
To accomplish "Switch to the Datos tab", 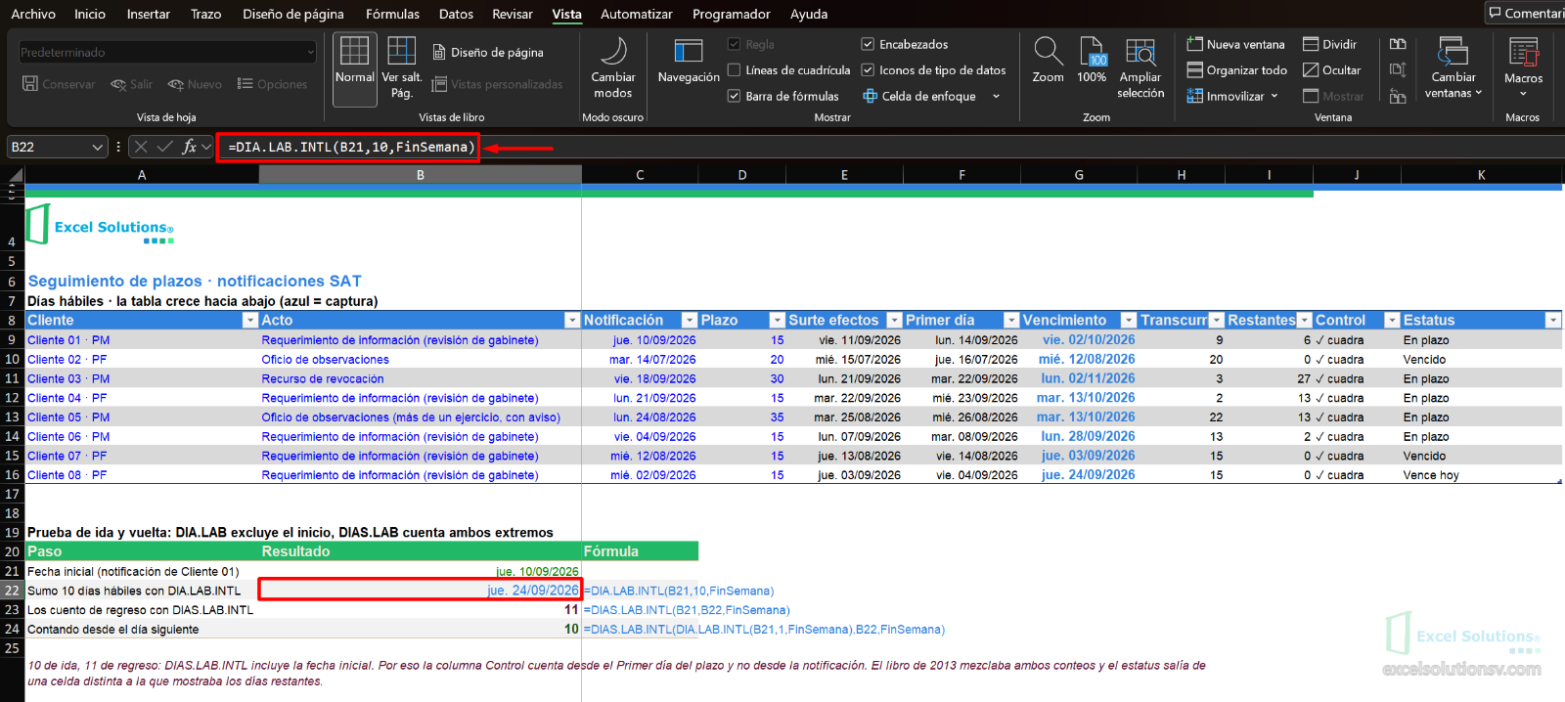I will 456,14.
